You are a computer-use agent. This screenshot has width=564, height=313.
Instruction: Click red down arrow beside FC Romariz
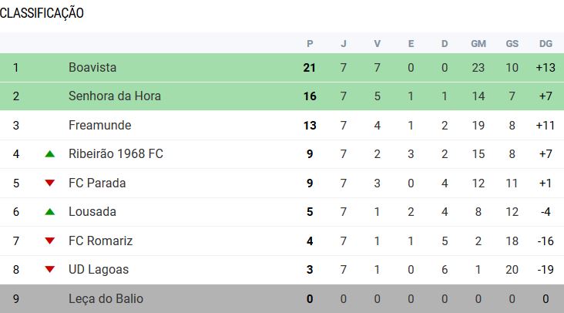pyautogui.click(x=50, y=241)
